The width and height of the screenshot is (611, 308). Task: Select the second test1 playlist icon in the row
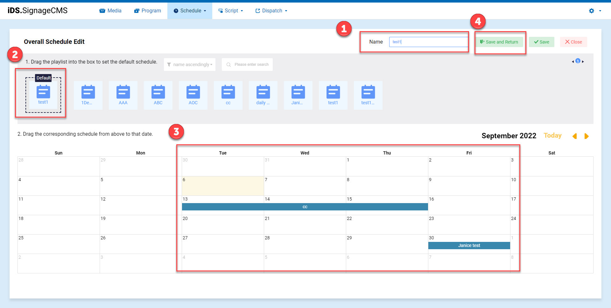point(333,95)
